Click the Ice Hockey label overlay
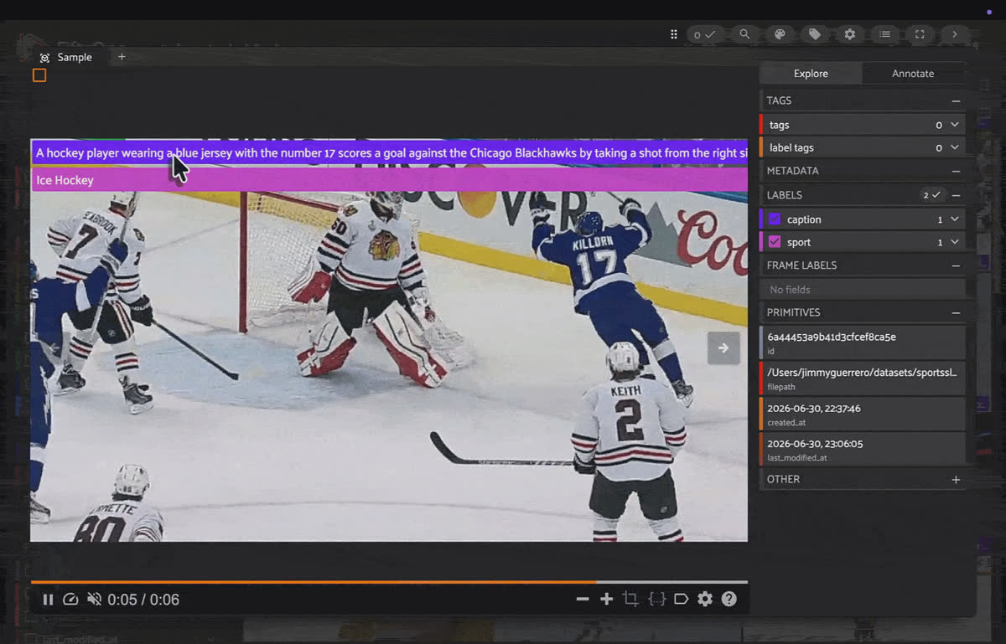Image resolution: width=1006 pixels, height=644 pixels. 389,180
